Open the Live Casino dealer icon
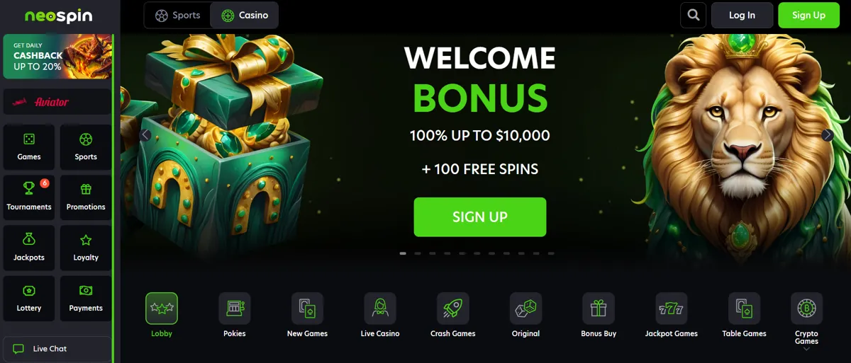The image size is (851, 363). click(x=380, y=309)
